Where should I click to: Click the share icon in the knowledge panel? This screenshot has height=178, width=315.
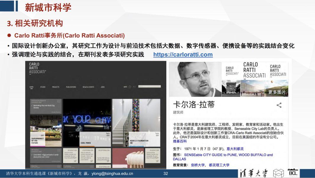pos(279,105)
